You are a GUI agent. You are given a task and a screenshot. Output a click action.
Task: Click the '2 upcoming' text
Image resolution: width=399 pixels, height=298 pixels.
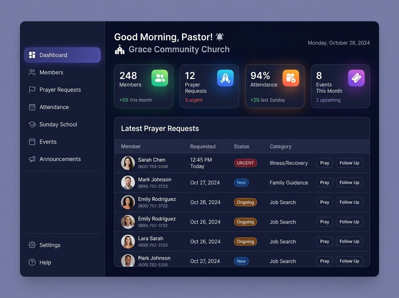[x=328, y=100]
